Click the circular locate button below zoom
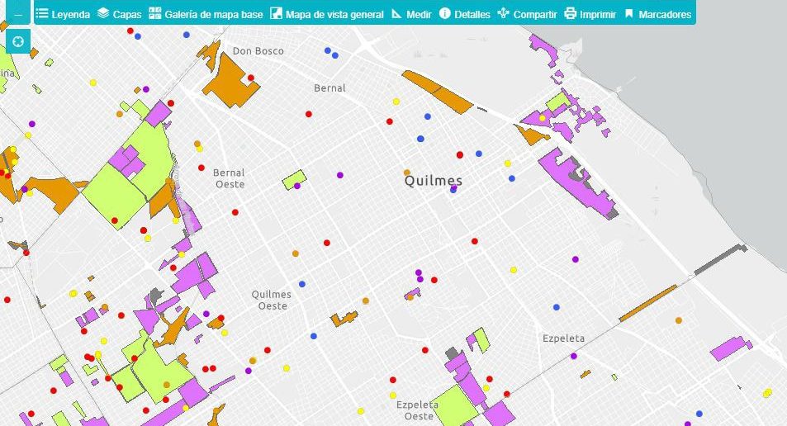 [x=18, y=41]
